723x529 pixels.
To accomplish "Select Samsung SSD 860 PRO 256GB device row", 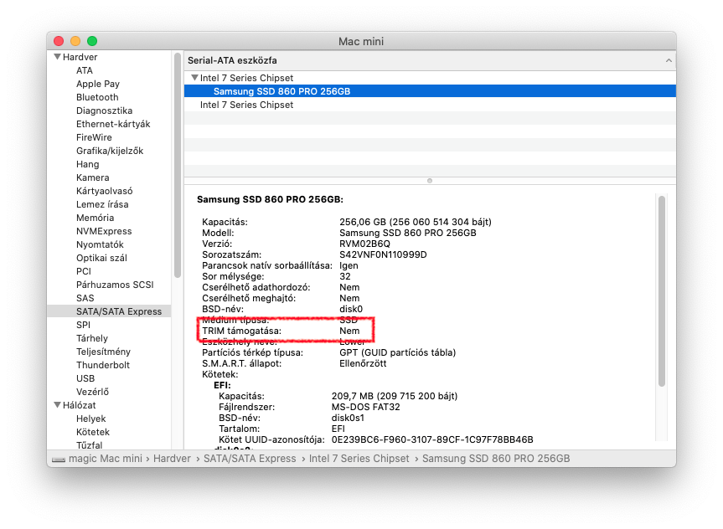I will pyautogui.click(x=430, y=91).
